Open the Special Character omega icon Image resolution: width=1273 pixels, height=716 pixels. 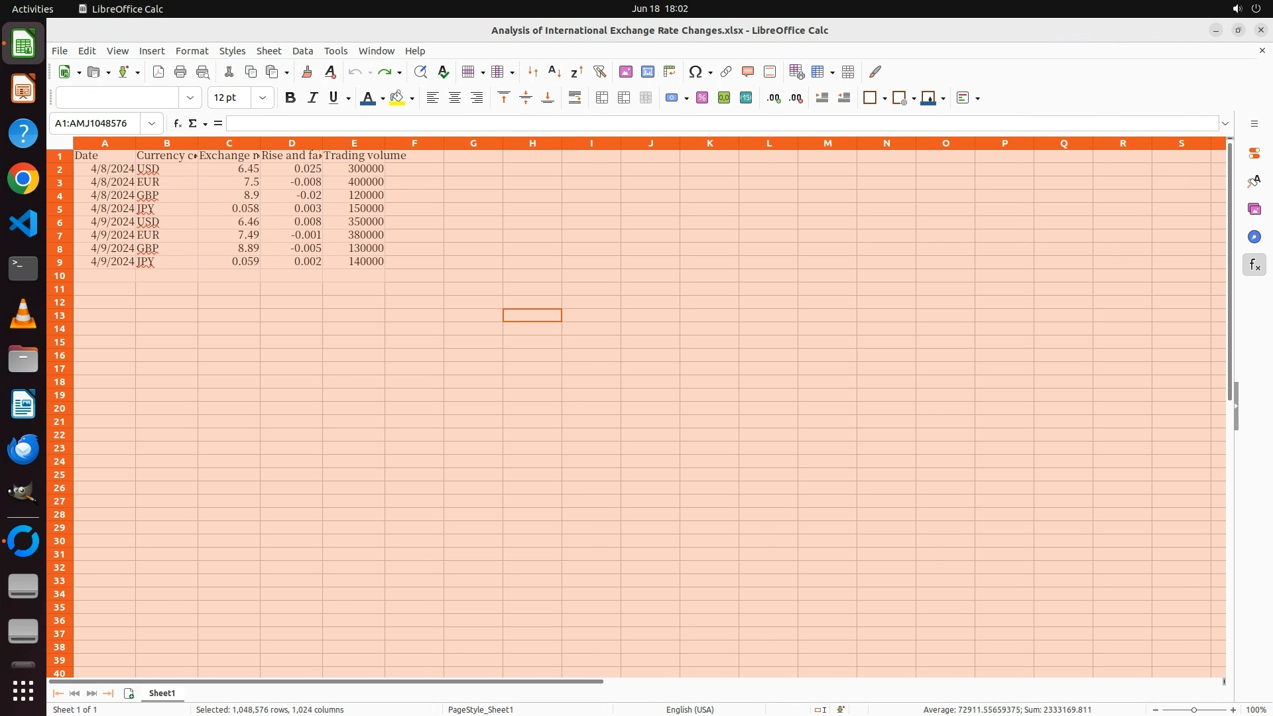(x=695, y=72)
